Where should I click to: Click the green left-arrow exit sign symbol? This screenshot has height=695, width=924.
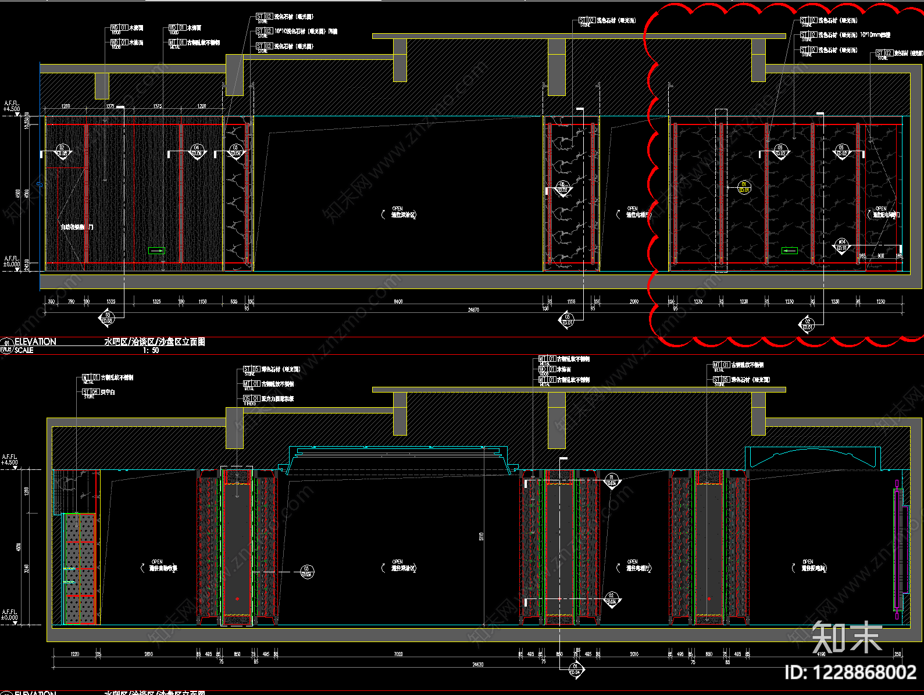[789, 251]
